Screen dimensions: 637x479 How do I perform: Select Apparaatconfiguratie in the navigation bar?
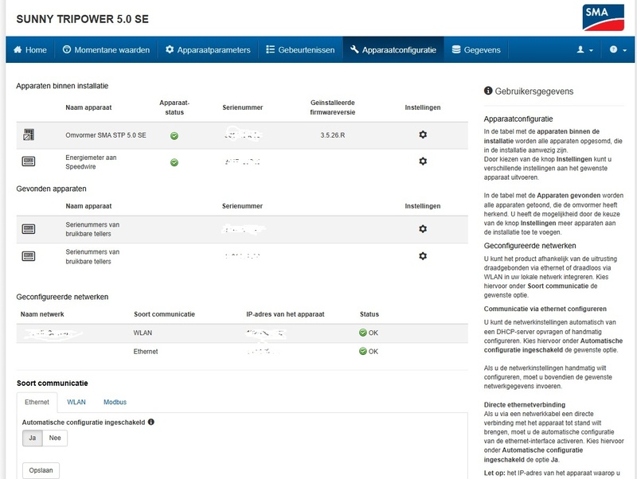tap(393, 49)
